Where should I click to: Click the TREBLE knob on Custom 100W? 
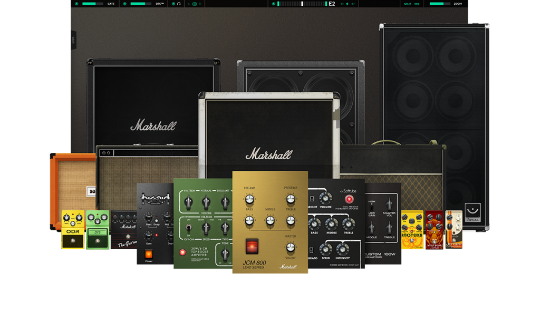tap(389, 228)
